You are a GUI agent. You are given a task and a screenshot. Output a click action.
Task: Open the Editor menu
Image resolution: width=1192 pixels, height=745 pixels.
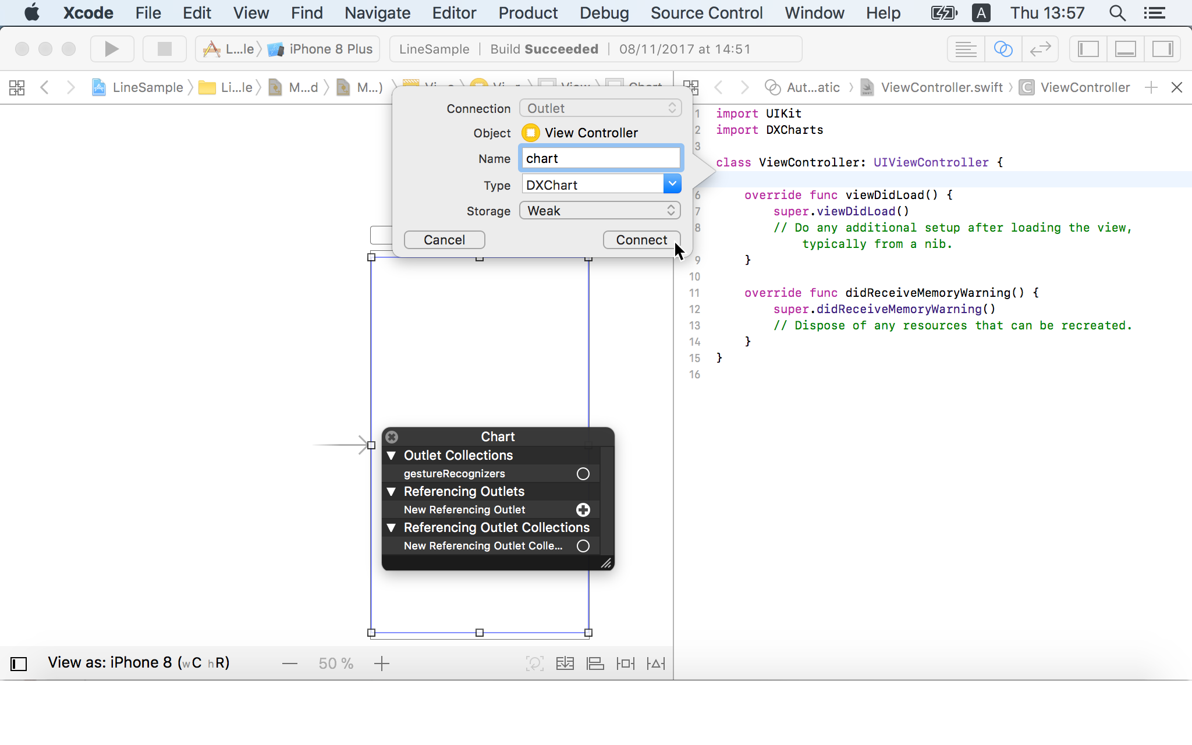pyautogui.click(x=453, y=13)
